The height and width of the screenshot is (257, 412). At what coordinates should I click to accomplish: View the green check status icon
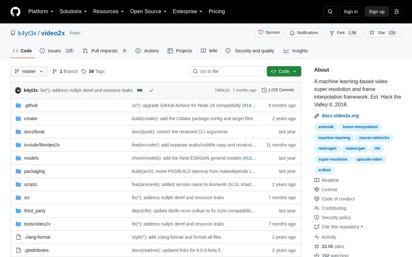(x=151, y=90)
